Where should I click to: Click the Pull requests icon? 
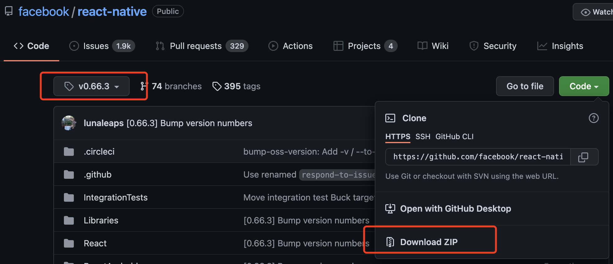click(x=160, y=46)
